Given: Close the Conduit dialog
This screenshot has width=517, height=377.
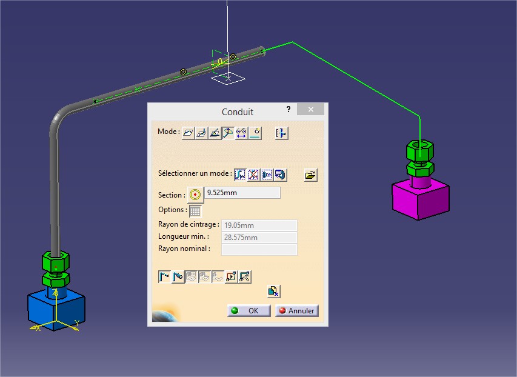Looking at the screenshot, I should click(310, 109).
